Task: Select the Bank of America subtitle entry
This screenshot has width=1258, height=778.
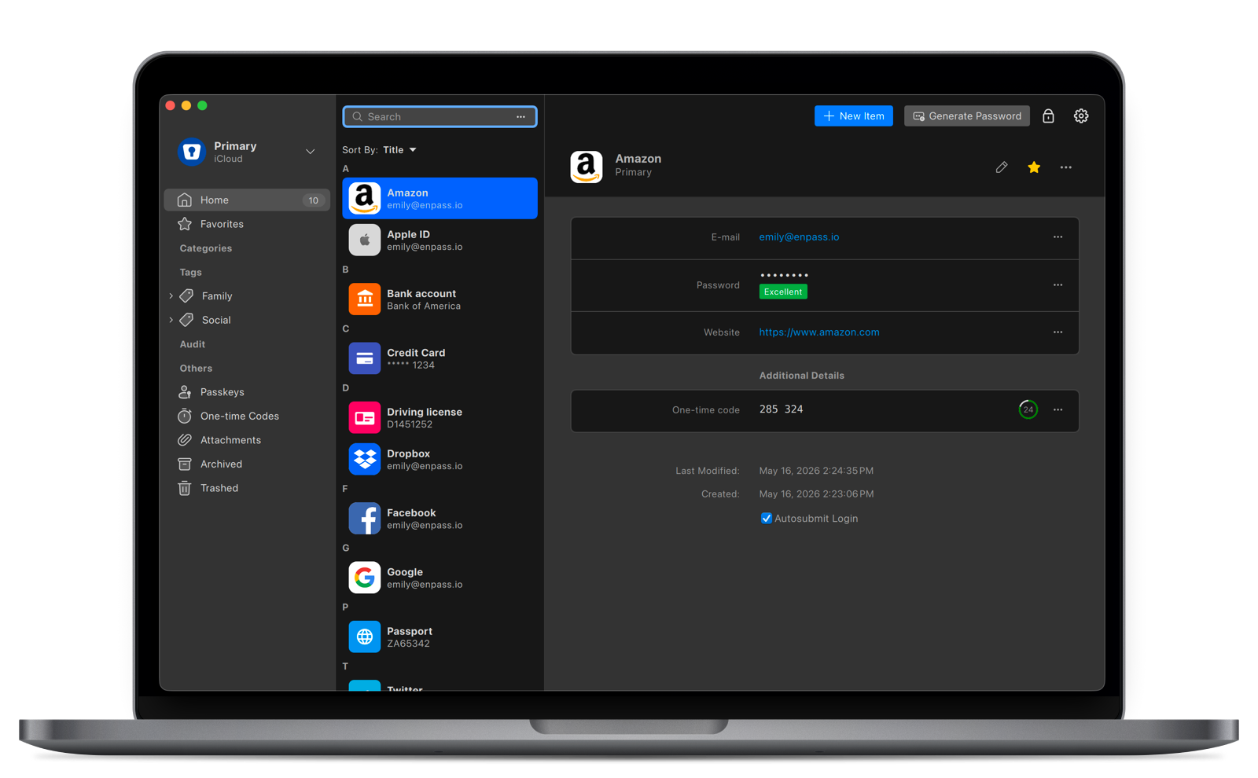Action: pyautogui.click(x=424, y=306)
